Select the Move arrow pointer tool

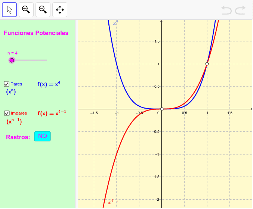pyautogui.click(x=9, y=10)
